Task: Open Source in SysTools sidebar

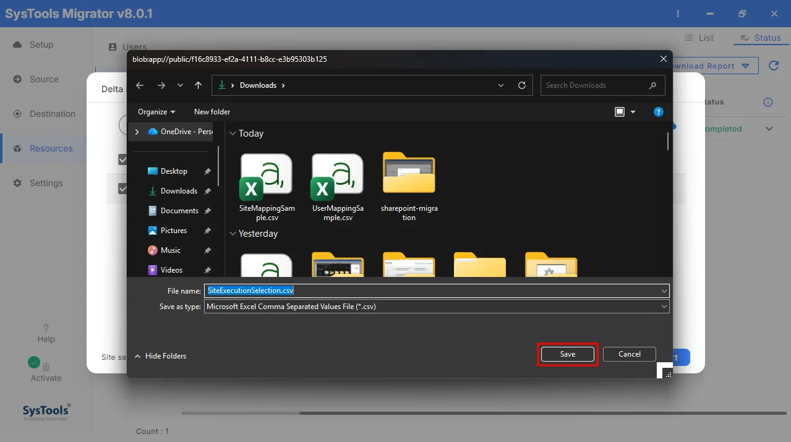Action: coord(44,79)
